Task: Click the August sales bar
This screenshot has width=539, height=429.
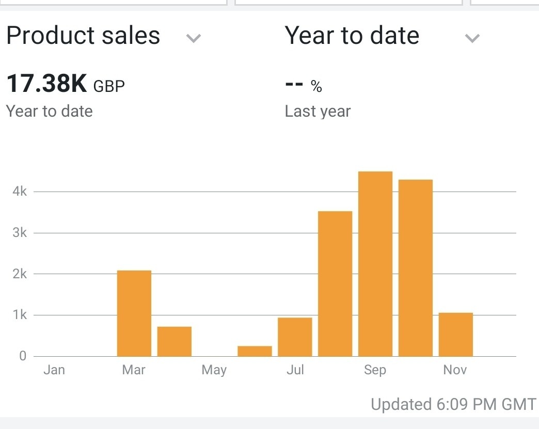Action: point(335,283)
